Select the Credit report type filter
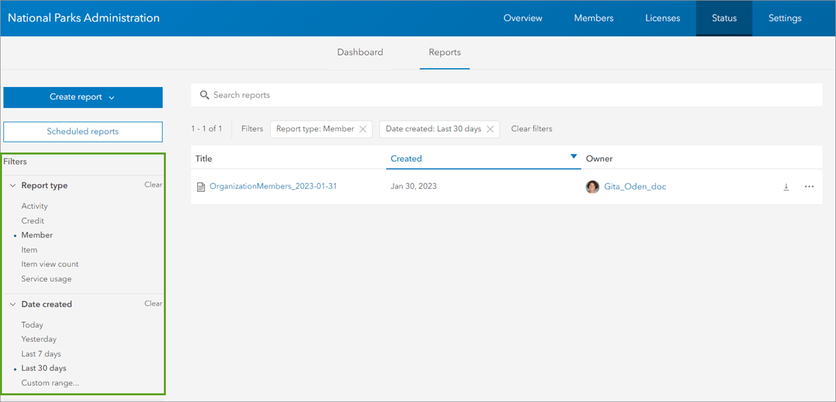The image size is (836, 402). [x=32, y=221]
